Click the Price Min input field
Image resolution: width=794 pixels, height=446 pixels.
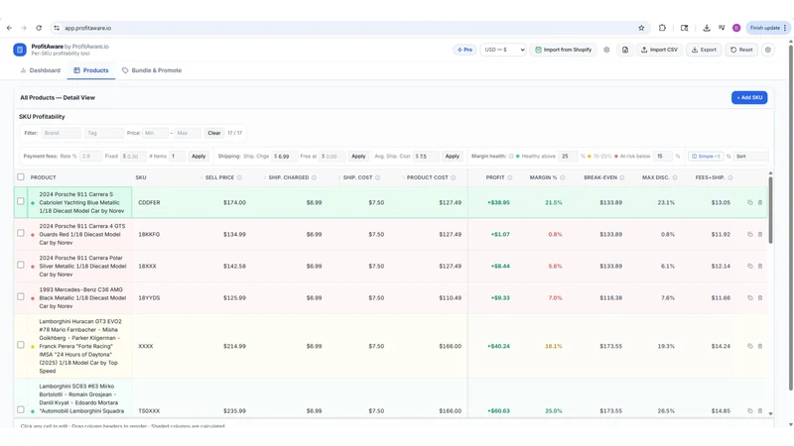[155, 133]
